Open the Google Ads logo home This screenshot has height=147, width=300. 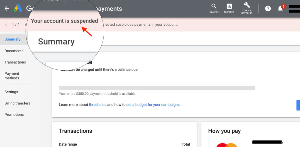pos(18,8)
